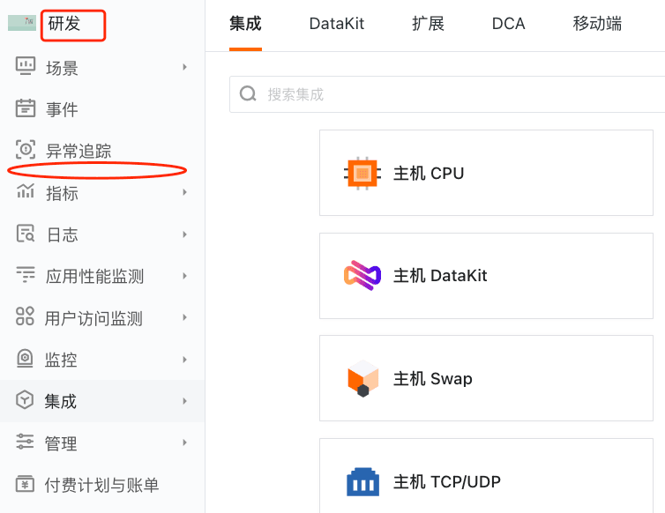Expand the 应用性能监测 submenu arrow
665x513 pixels.
point(184,276)
